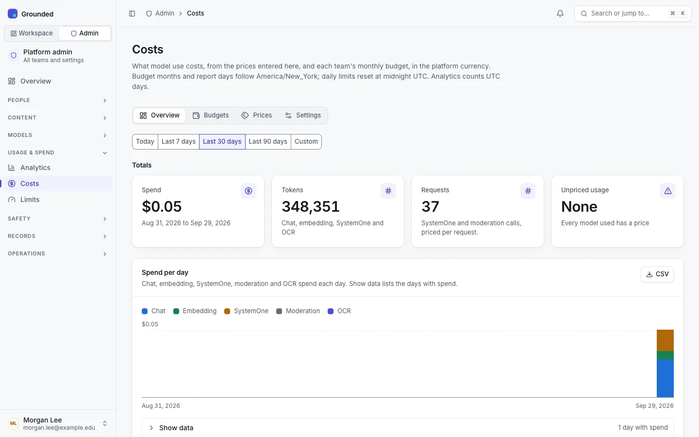Viewport: 699px width, 437px height.
Task: Click the shield icon beside Platform admin
Action: (x=14, y=56)
